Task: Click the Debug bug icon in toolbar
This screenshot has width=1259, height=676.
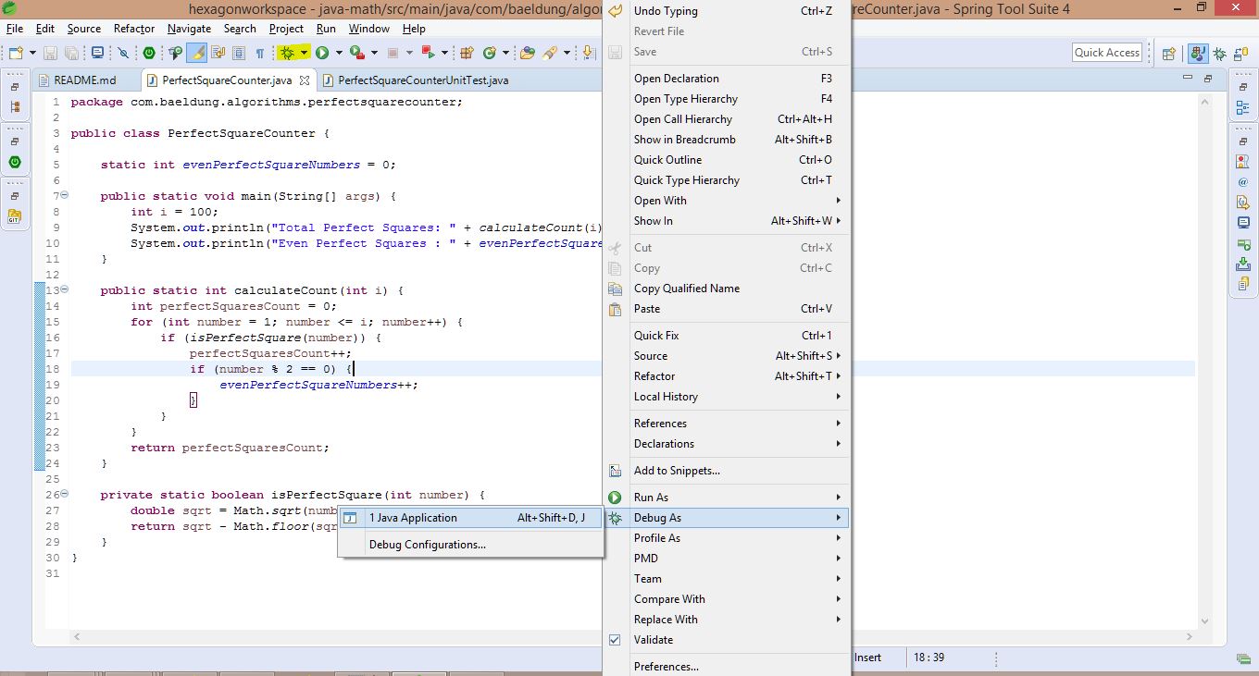Action: [288, 53]
